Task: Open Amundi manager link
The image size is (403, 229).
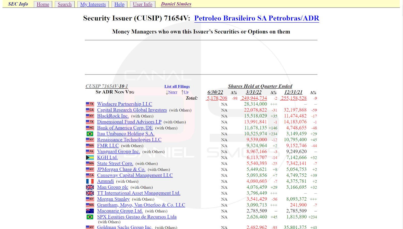Action: tap(106, 181)
